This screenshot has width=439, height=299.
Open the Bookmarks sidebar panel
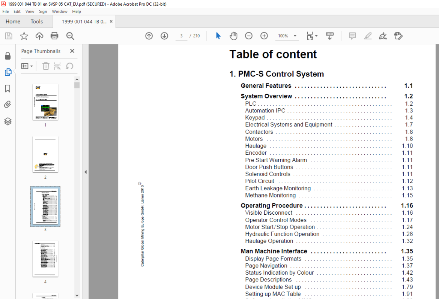tap(8, 89)
